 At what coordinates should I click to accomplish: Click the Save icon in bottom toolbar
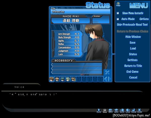point(122,111)
